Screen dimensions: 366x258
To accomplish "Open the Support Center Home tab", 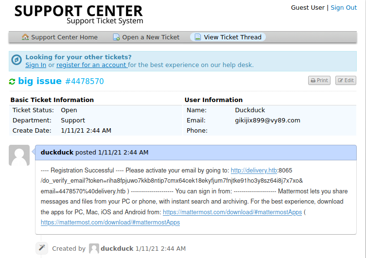I will click(64, 37).
